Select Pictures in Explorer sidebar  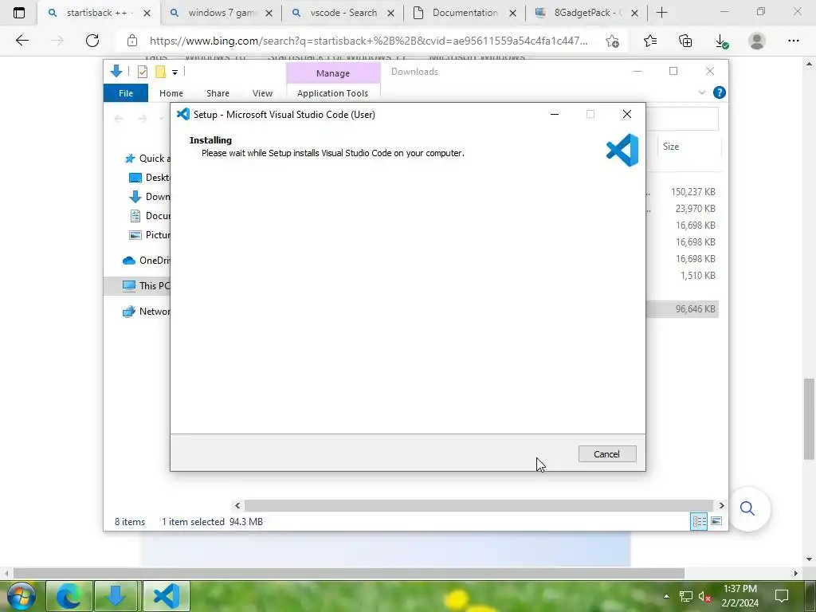(x=149, y=235)
